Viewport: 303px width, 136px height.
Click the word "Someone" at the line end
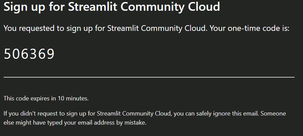273,114
